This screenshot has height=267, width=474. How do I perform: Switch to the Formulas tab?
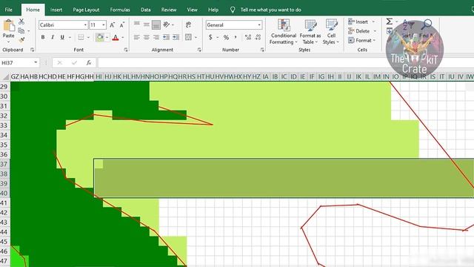[x=120, y=10]
